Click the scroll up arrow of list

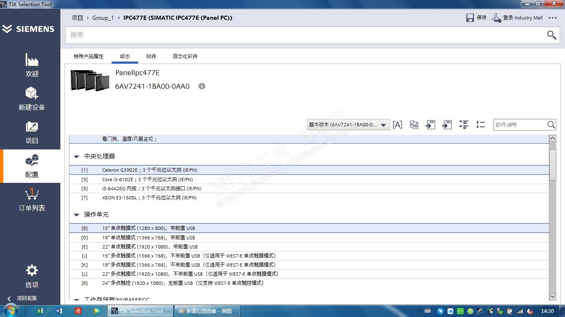[553, 138]
